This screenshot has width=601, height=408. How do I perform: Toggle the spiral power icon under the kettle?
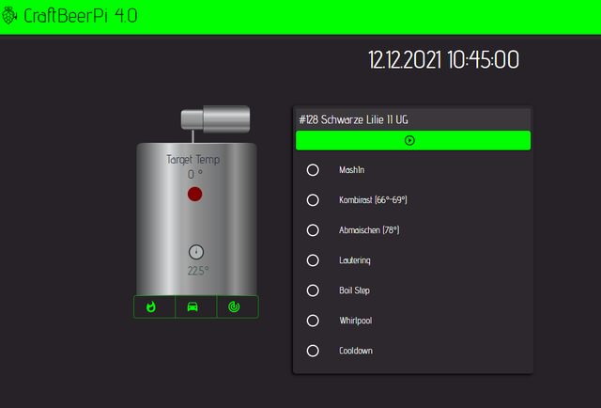(234, 306)
